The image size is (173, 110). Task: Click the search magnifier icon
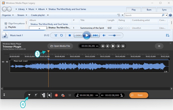pyautogui.click(x=163, y=15)
